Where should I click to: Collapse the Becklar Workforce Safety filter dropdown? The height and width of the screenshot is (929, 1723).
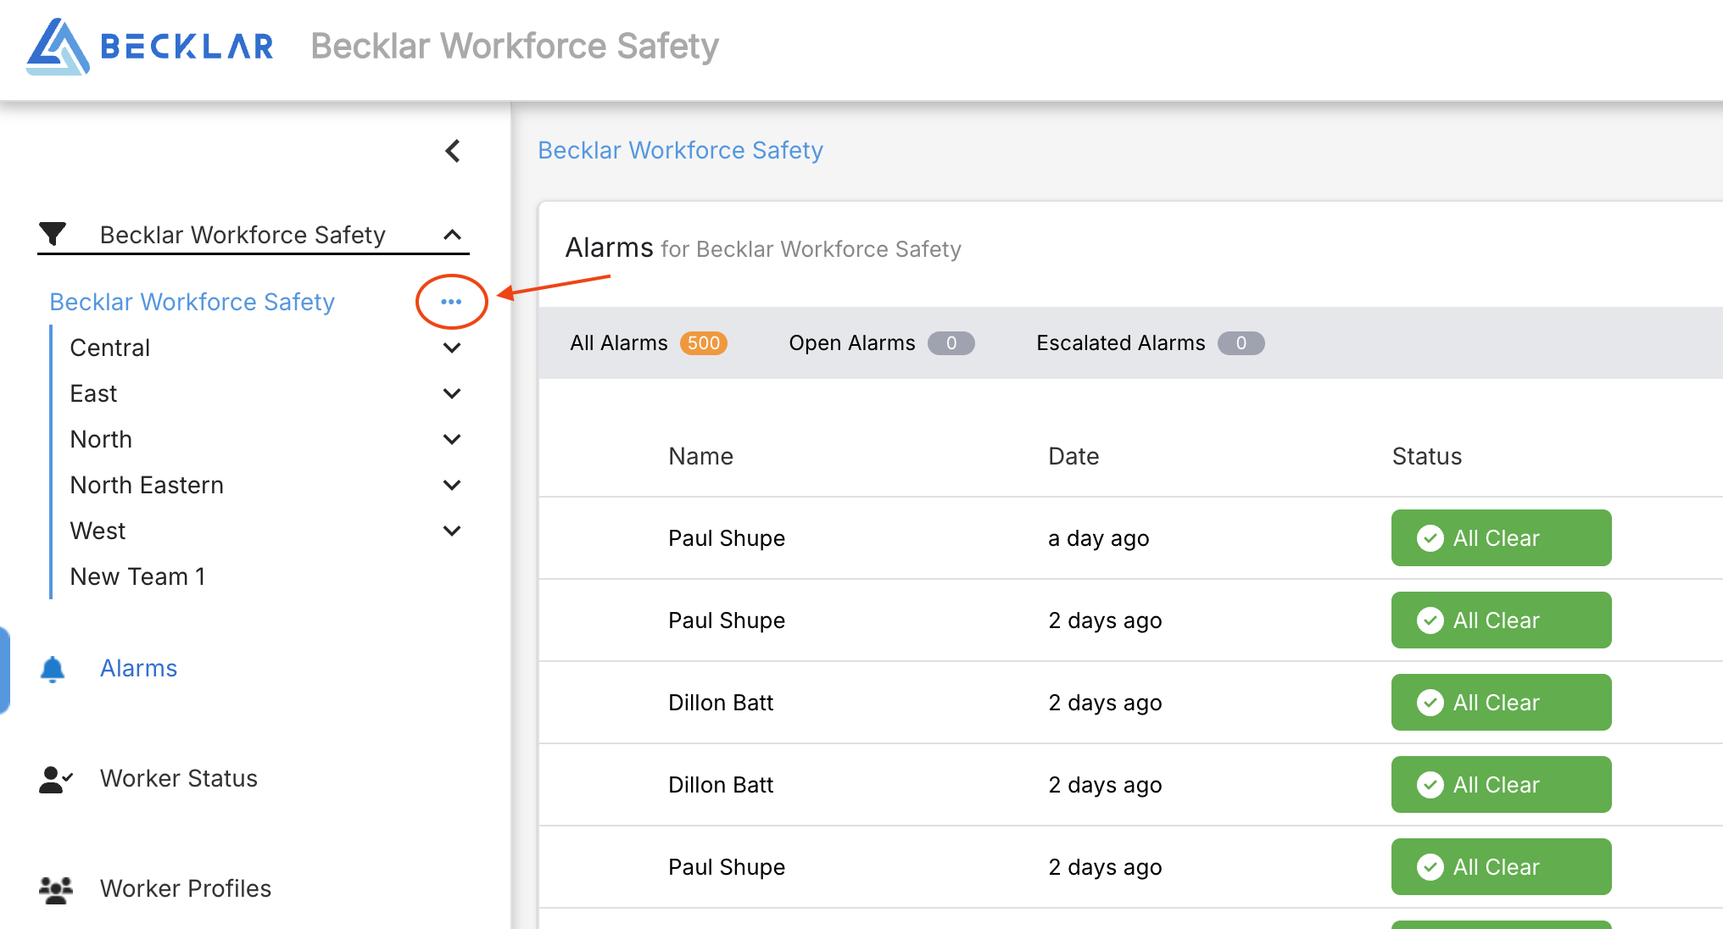[x=453, y=235]
